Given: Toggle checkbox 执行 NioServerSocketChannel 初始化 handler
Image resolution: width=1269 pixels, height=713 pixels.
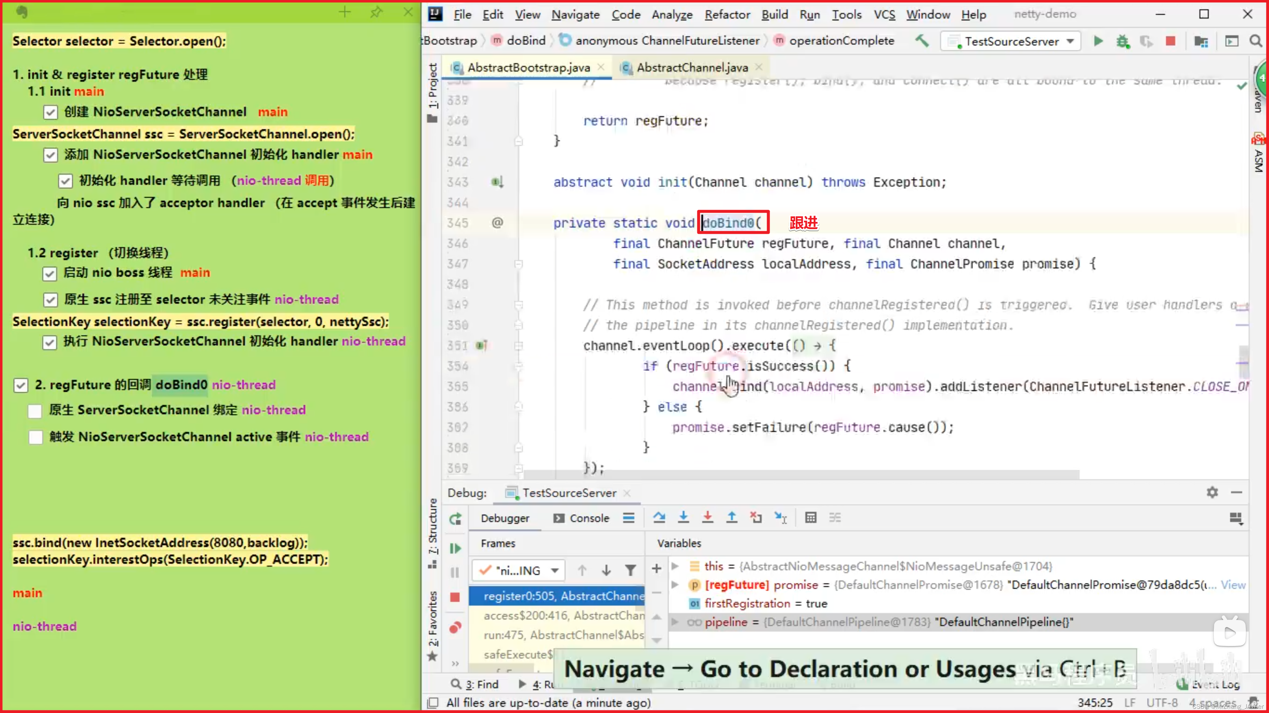Looking at the screenshot, I should point(50,342).
